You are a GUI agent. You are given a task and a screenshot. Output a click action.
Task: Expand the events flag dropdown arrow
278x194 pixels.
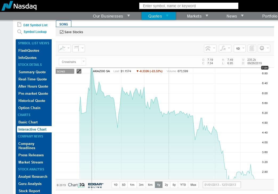coord(83,48)
